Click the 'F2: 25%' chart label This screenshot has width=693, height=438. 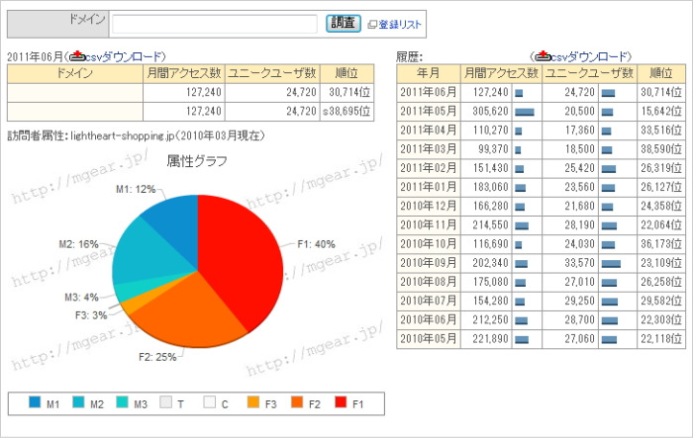[x=157, y=357]
